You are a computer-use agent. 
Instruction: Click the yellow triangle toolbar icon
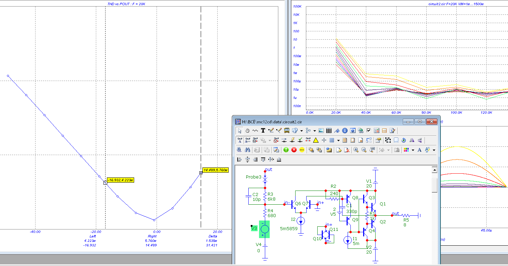315,140
